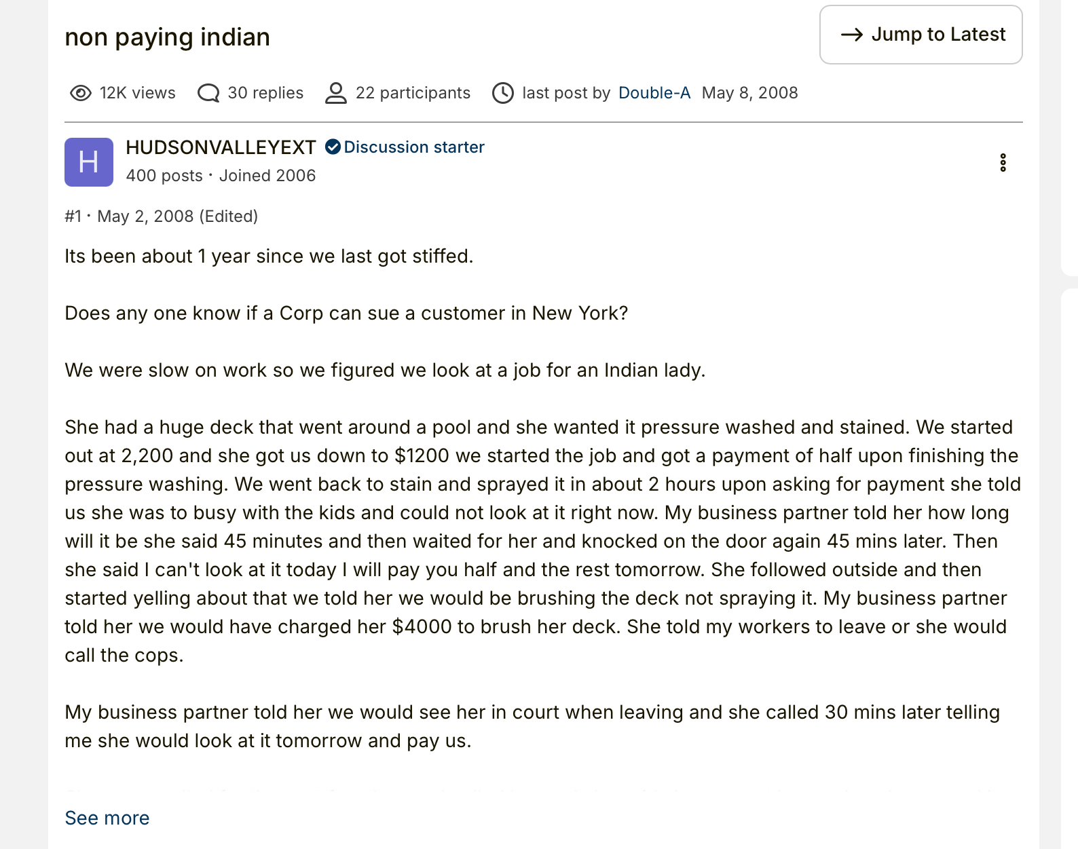Screen dimensions: 1078x849
Task: Click the thread title non paying indian
Action: [x=167, y=37]
